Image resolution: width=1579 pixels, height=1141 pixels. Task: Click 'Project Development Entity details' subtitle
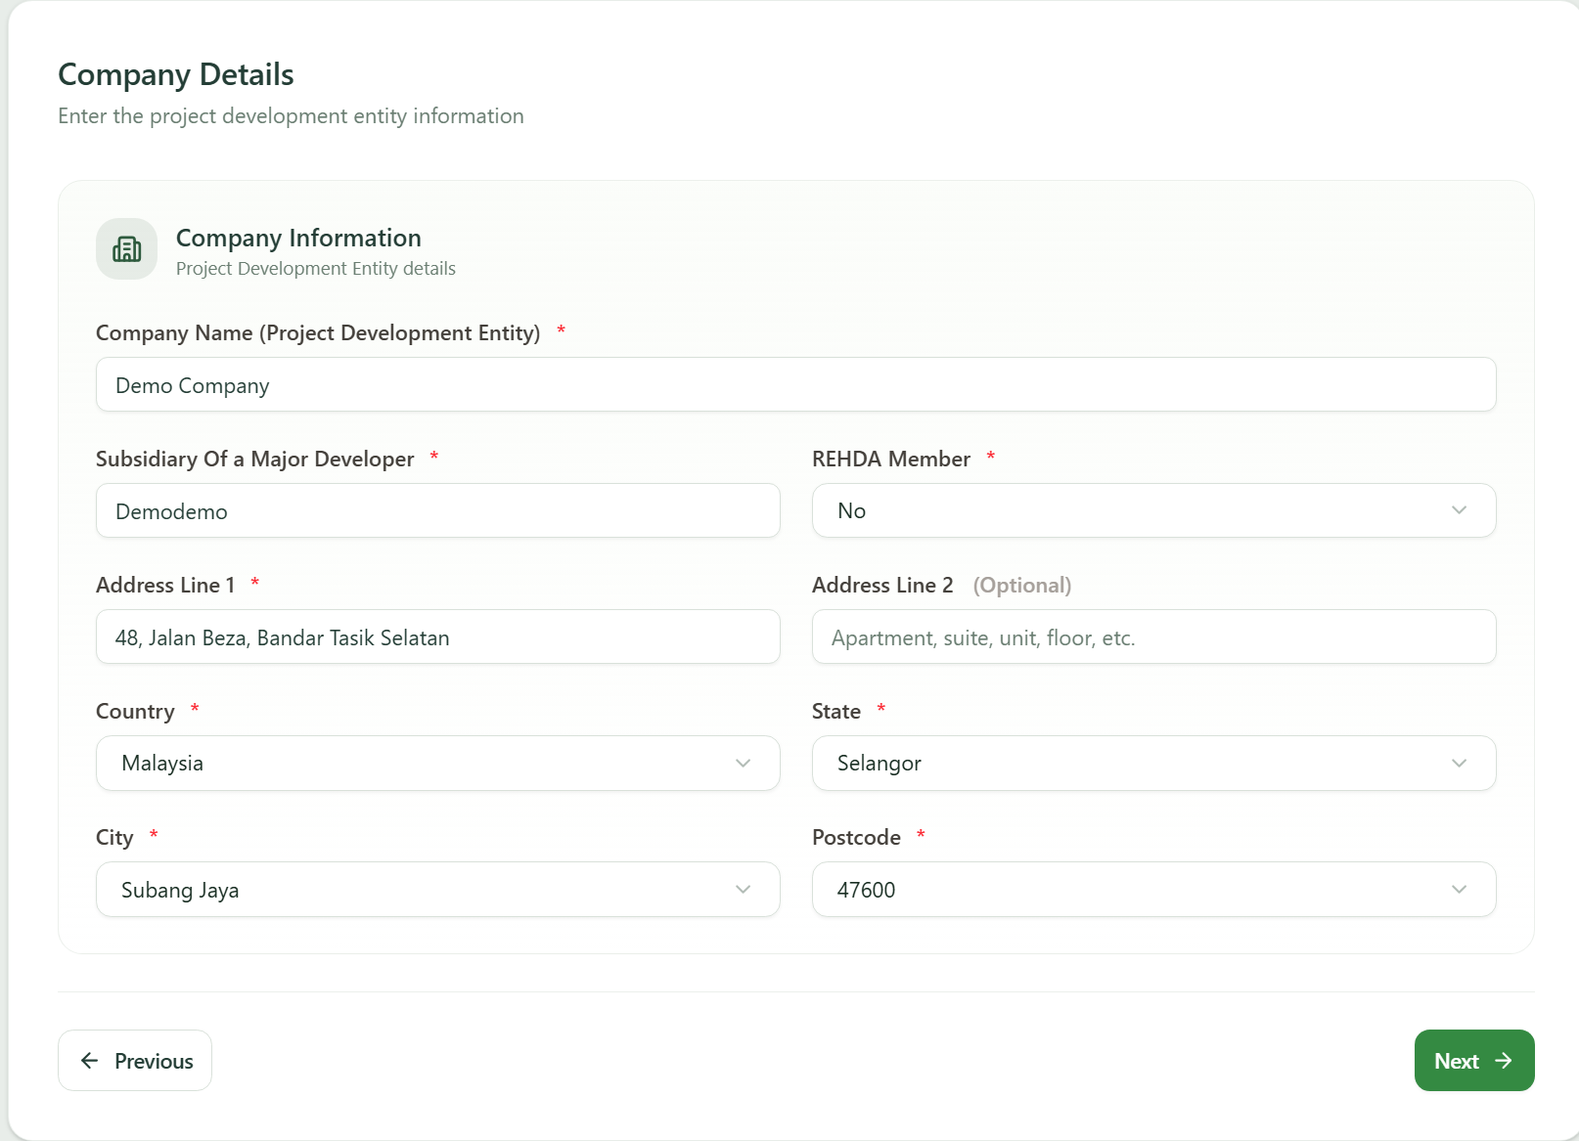tap(316, 269)
